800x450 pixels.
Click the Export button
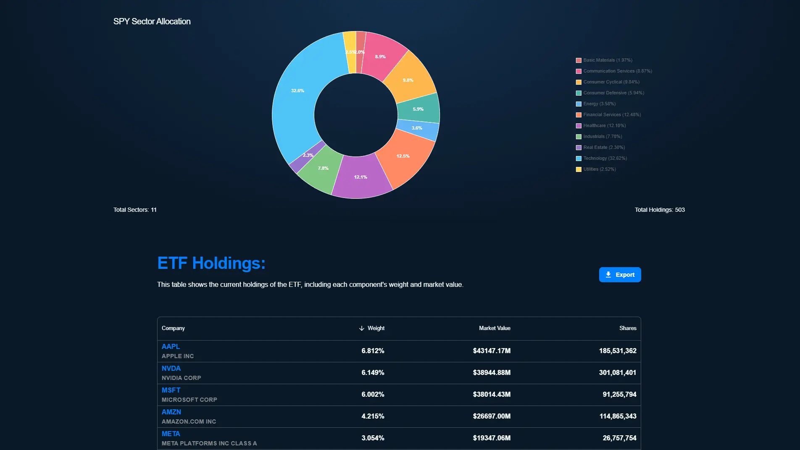coord(620,275)
